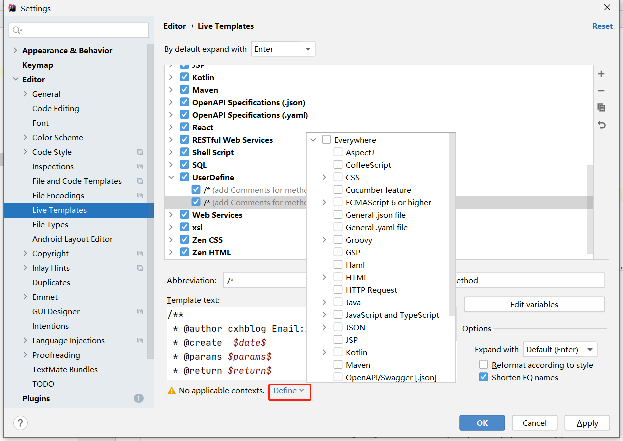This screenshot has width=623, height=441.
Task: Open the 'By default expand with' Enter dropdown
Action: (283, 49)
